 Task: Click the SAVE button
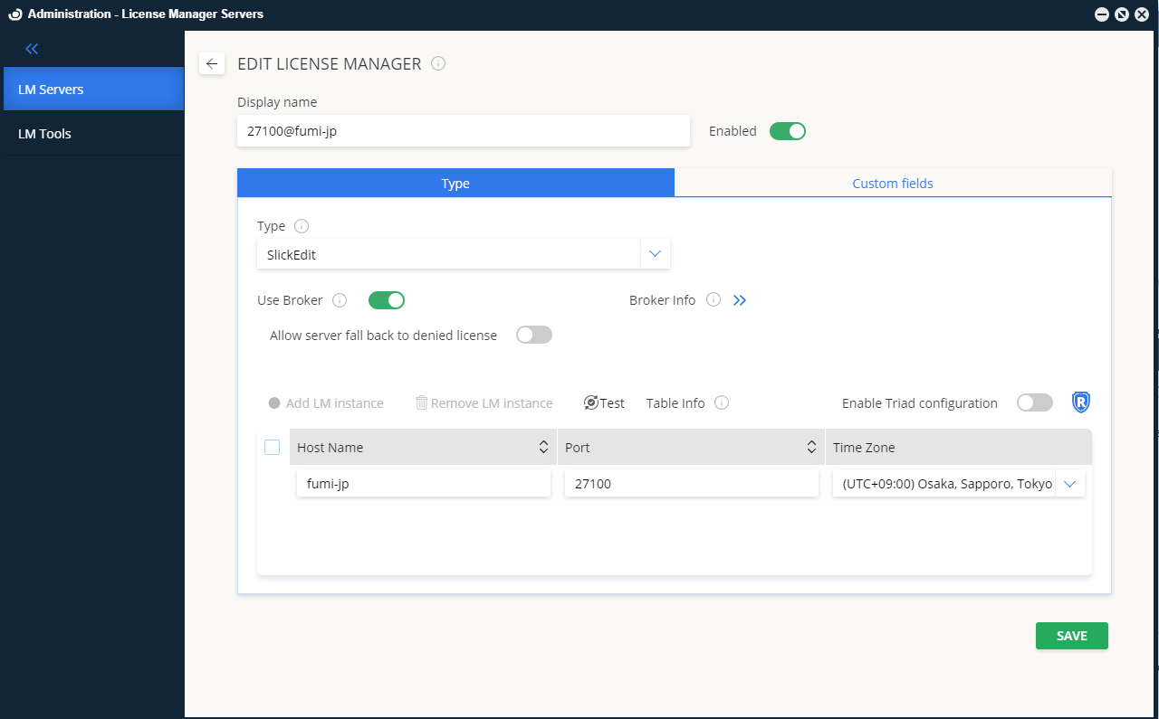1071,636
